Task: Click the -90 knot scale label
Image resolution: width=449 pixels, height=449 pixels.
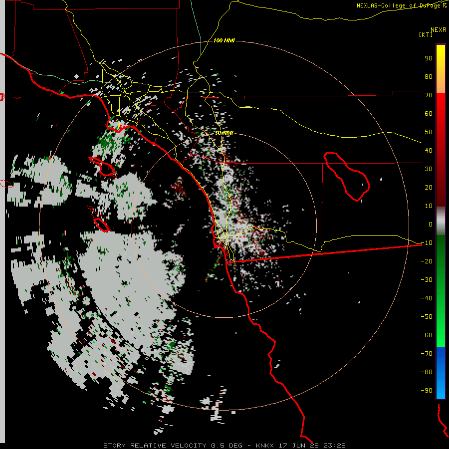Action: [x=427, y=390]
